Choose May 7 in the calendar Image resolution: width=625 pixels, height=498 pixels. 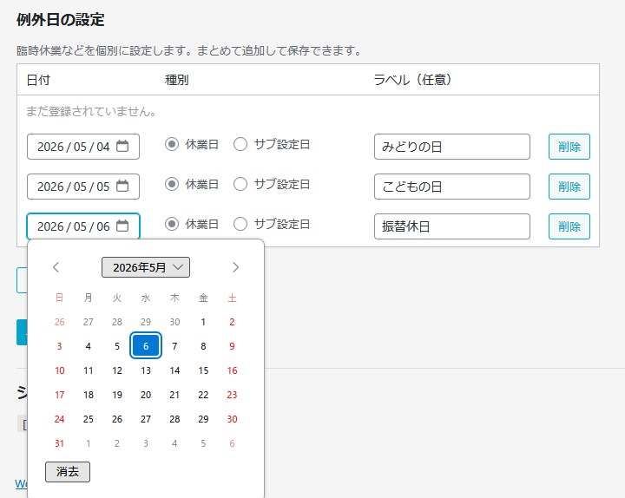click(174, 346)
